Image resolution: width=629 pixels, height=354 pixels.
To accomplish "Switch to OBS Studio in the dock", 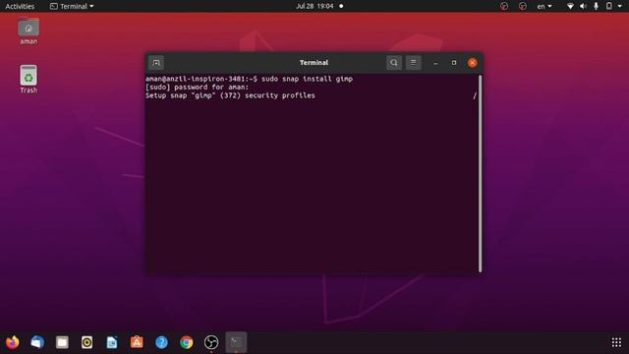I will tap(211, 342).
